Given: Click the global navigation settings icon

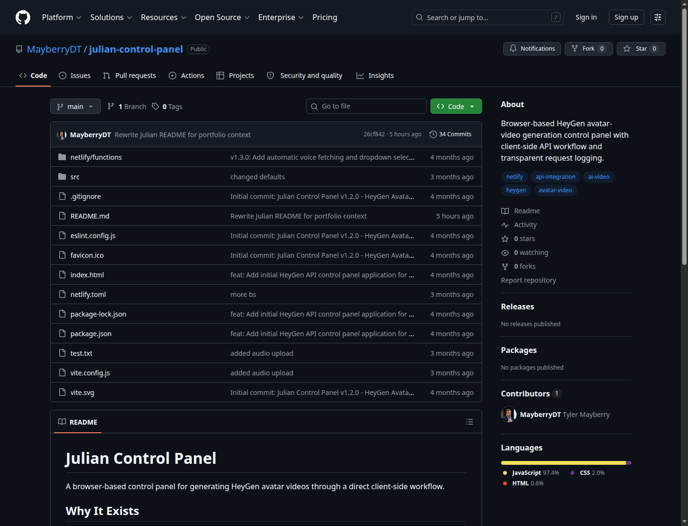Looking at the screenshot, I should (658, 17).
